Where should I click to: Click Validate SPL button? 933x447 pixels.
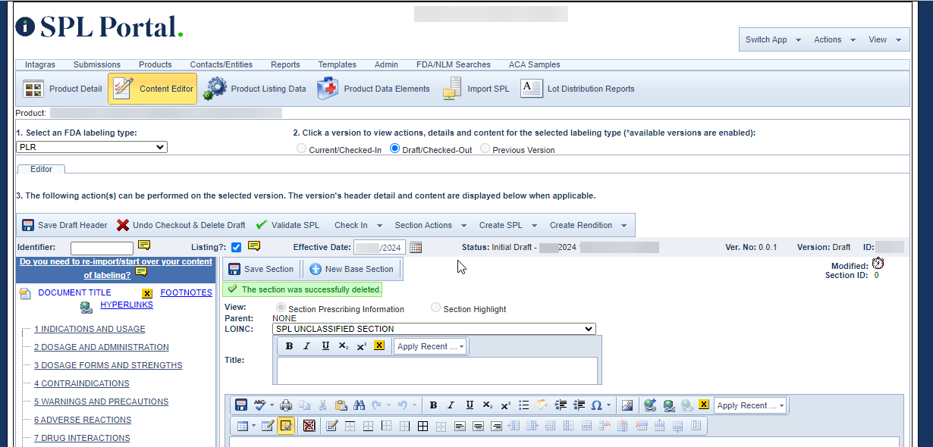coord(287,225)
